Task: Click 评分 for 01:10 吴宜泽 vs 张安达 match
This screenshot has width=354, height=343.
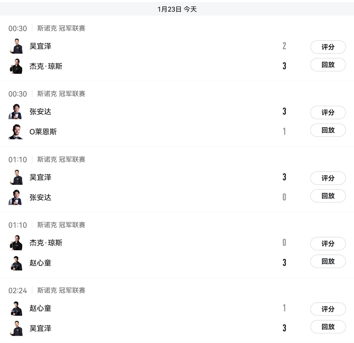Action: point(328,178)
